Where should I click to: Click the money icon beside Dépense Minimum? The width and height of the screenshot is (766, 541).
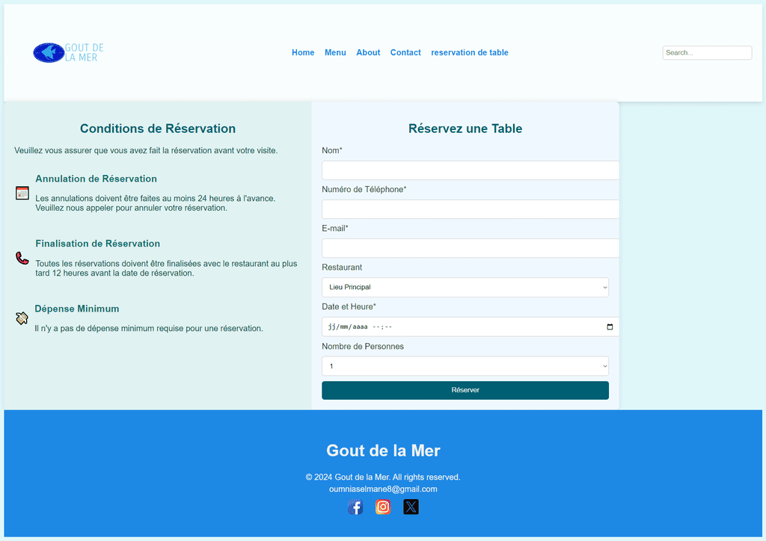[x=22, y=318]
